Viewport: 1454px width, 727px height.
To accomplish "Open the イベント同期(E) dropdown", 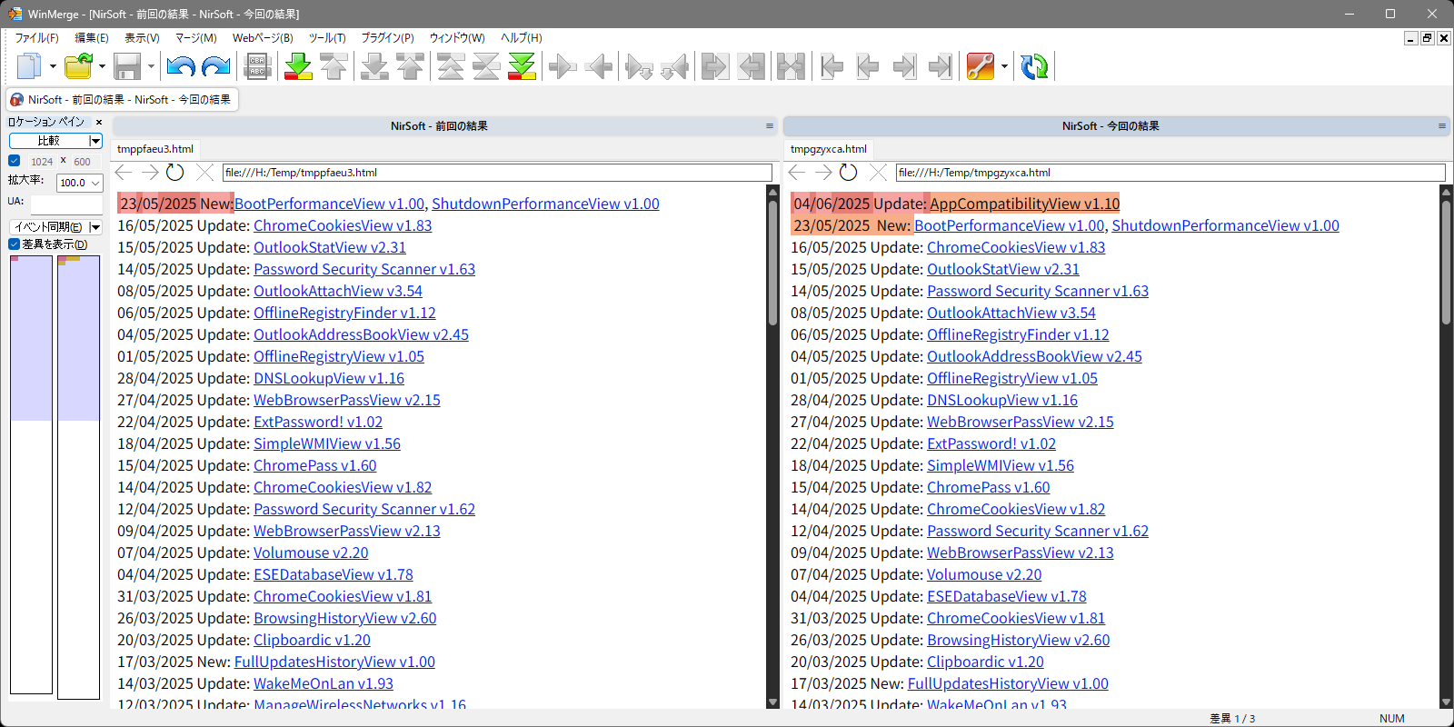I will [95, 227].
